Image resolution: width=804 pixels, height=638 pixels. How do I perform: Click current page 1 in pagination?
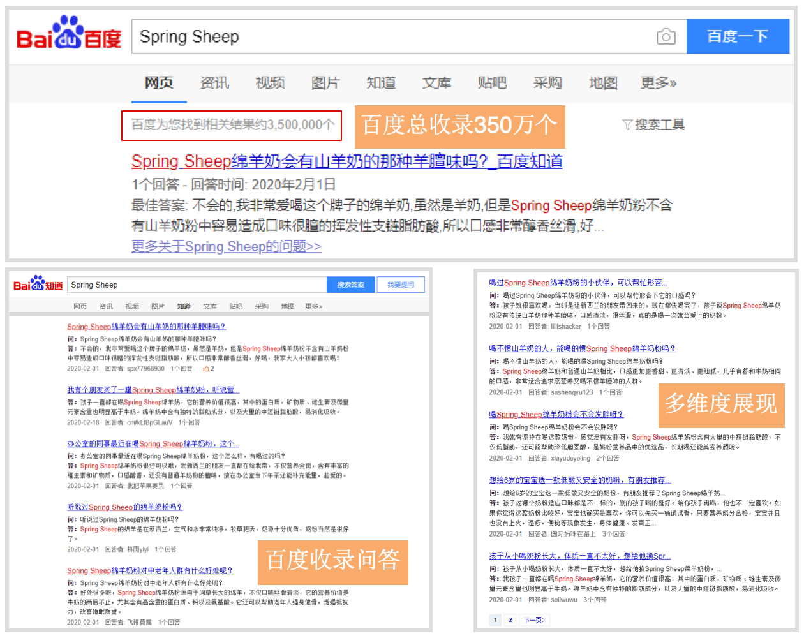(495, 619)
